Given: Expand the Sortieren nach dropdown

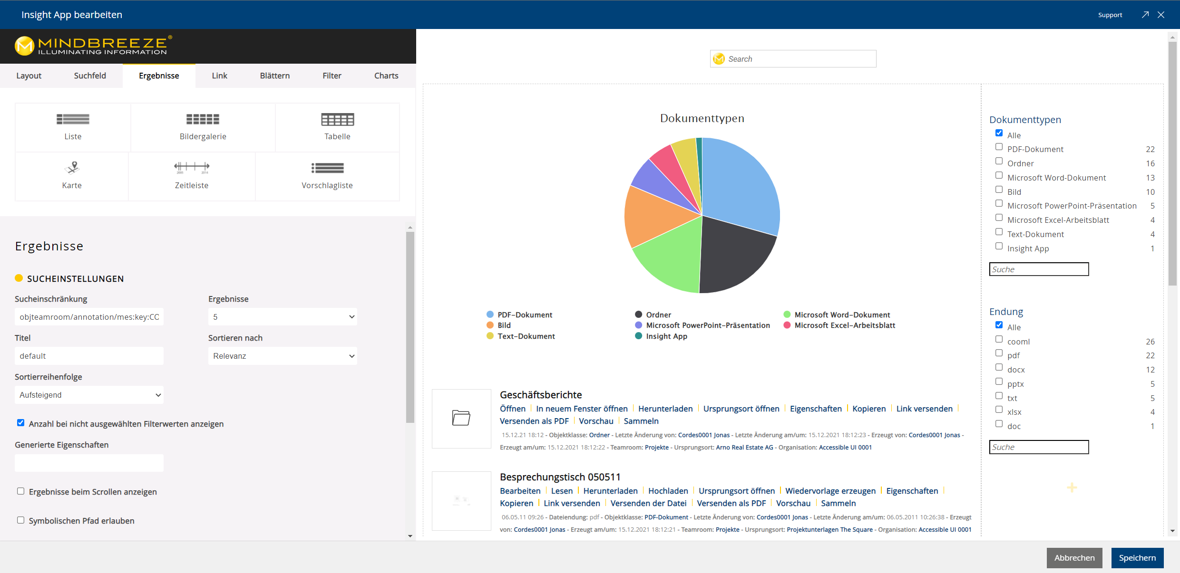Looking at the screenshot, I should pyautogui.click(x=282, y=356).
